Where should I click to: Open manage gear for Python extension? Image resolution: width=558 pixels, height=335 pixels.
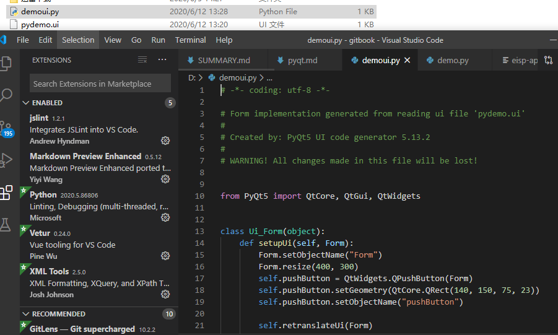coord(165,217)
